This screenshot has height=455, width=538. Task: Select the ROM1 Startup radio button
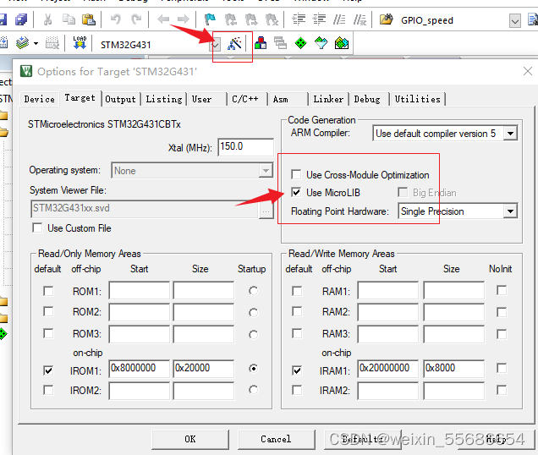click(253, 291)
